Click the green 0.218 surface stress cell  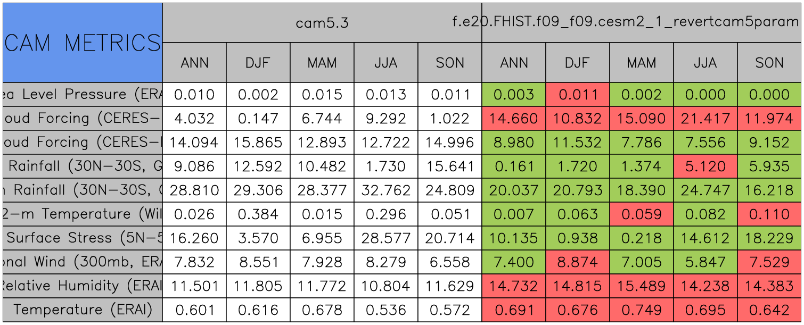coord(641,238)
